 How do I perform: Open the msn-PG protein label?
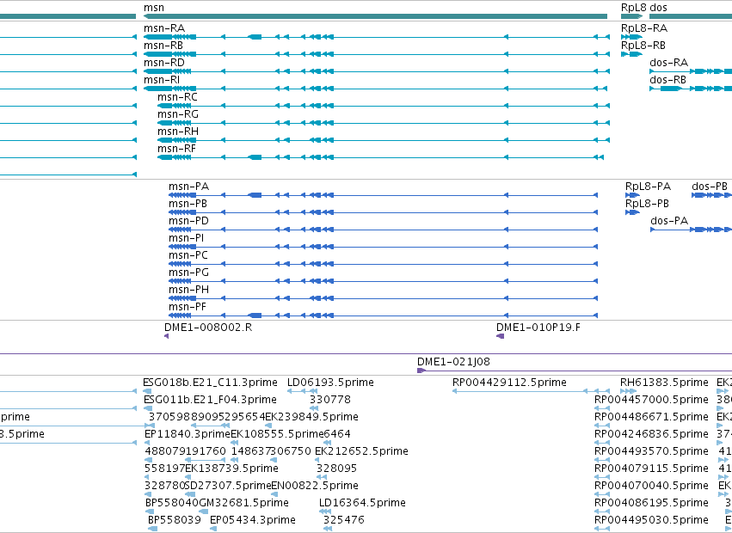[188, 273]
